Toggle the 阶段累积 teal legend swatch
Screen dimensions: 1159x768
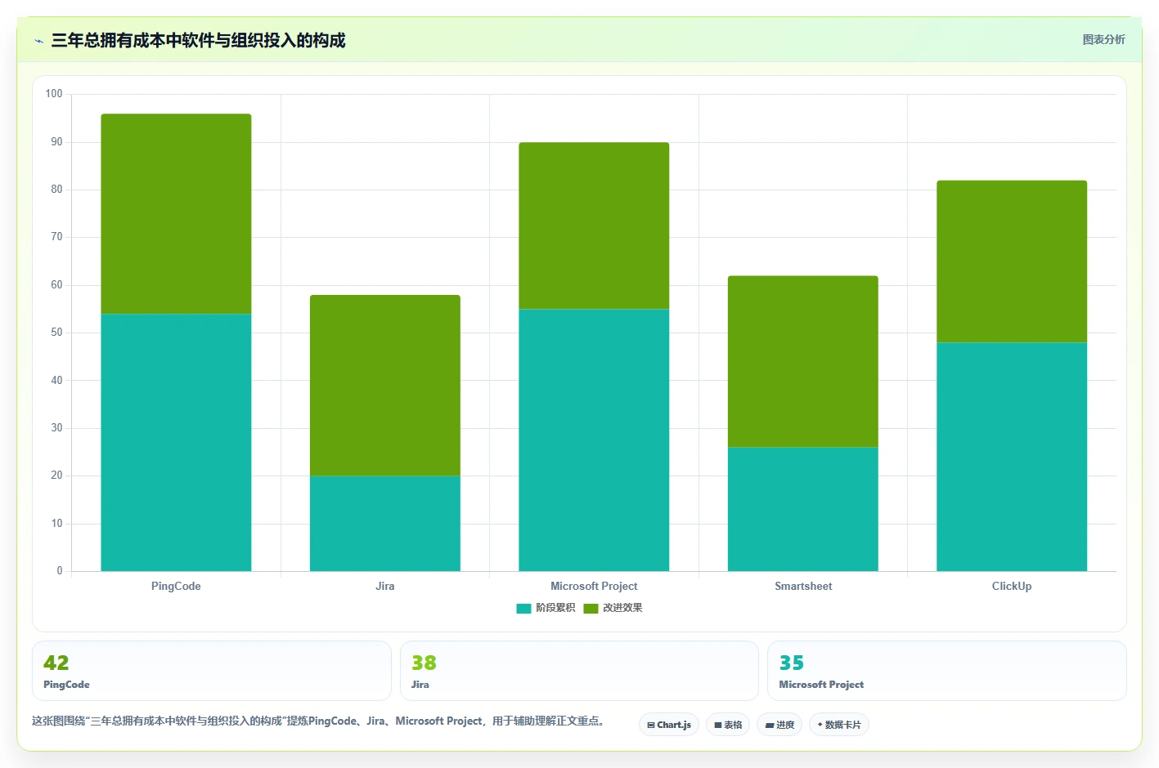click(523, 608)
